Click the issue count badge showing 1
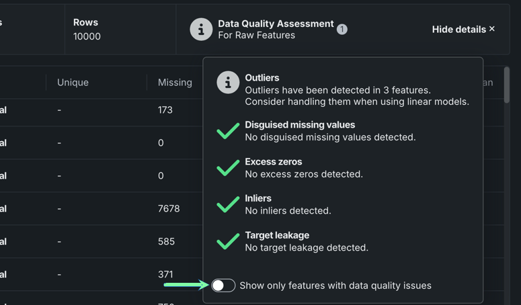Image resolution: width=521 pixels, height=305 pixels. pyautogui.click(x=342, y=29)
